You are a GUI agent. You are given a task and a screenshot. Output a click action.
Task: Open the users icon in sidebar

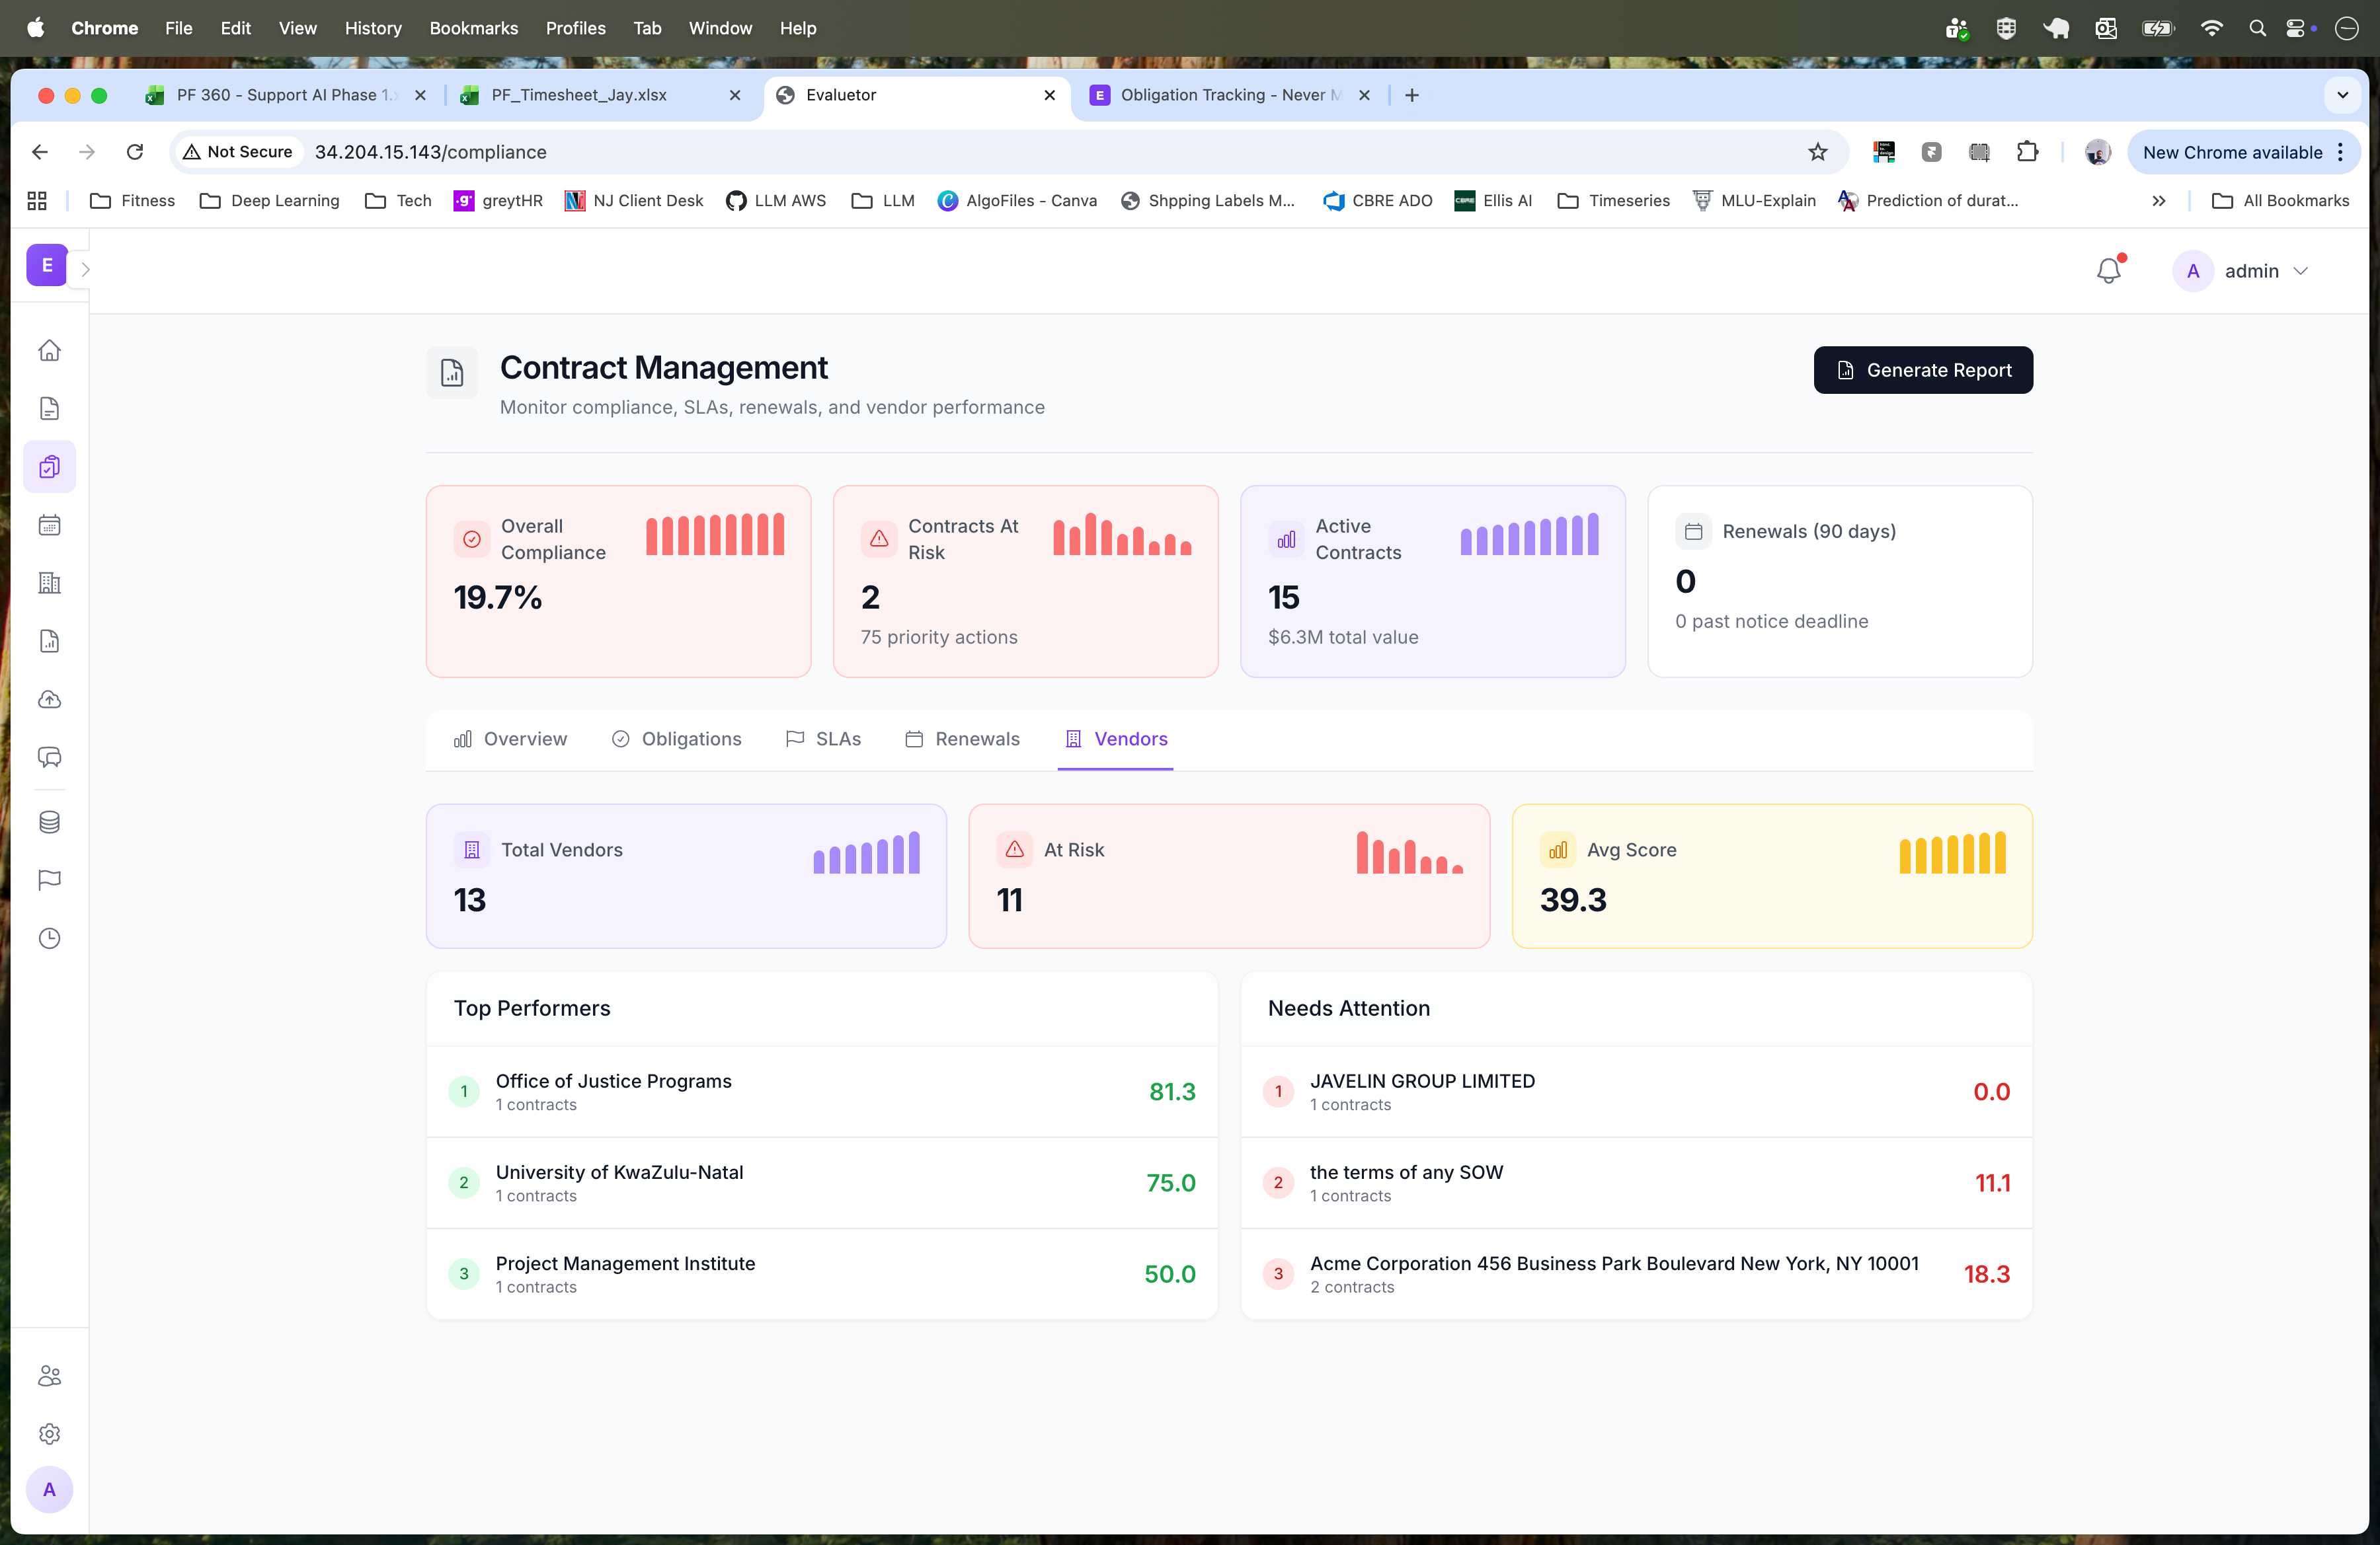(x=49, y=1376)
